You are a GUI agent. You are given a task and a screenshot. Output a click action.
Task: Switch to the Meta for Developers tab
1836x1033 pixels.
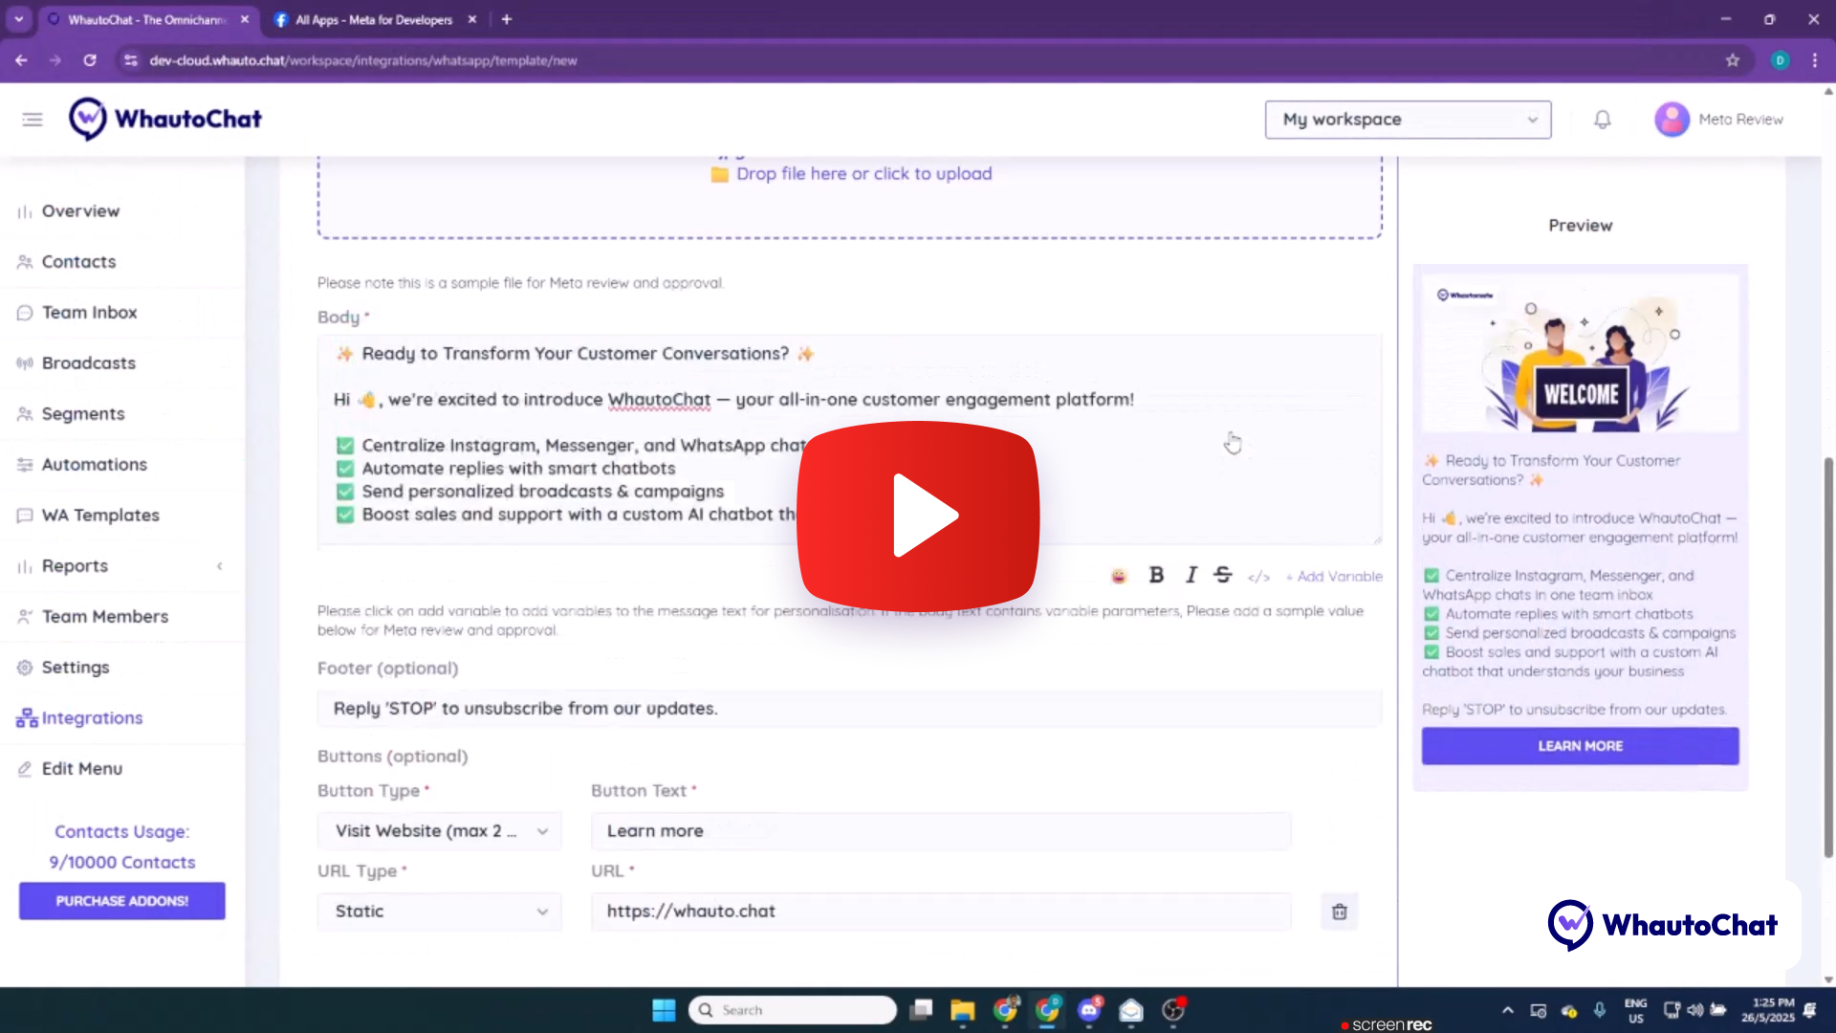(373, 19)
